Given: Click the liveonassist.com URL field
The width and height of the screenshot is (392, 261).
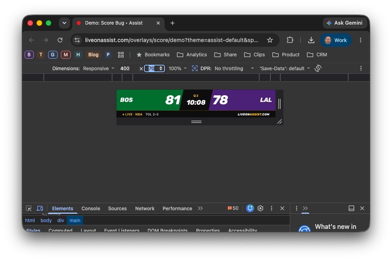Looking at the screenshot, I should 171,40.
